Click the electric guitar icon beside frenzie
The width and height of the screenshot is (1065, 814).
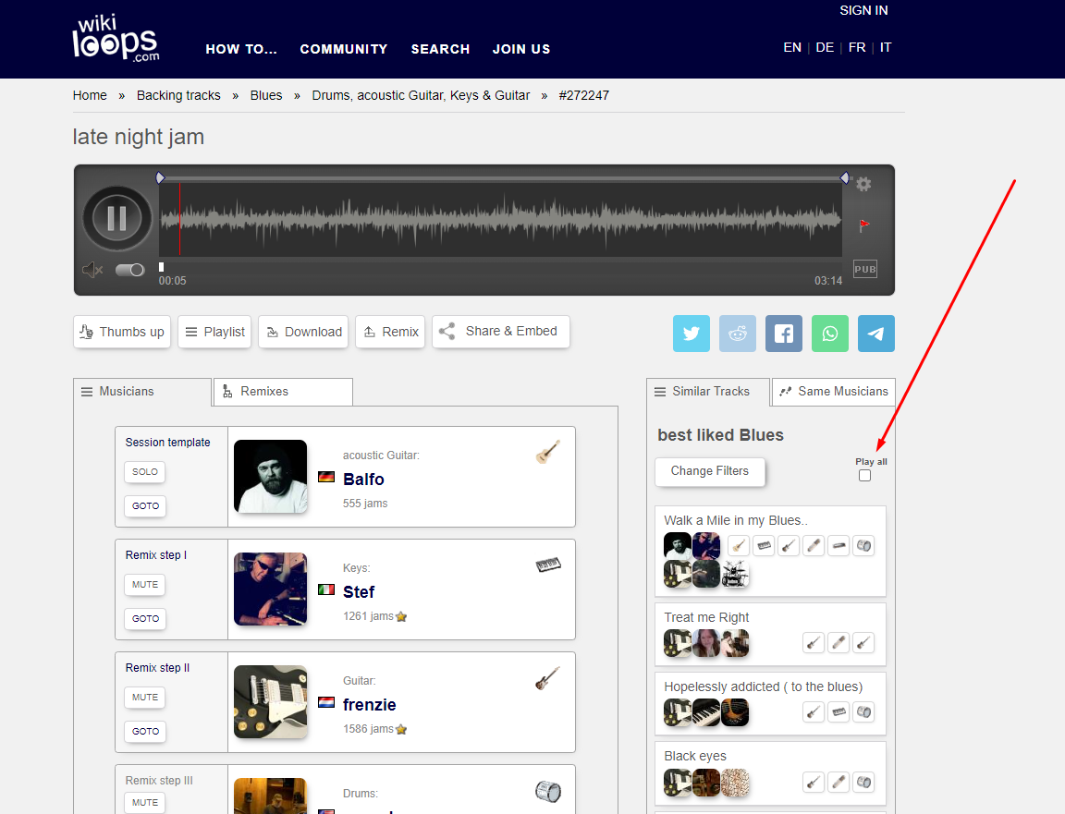tap(547, 677)
